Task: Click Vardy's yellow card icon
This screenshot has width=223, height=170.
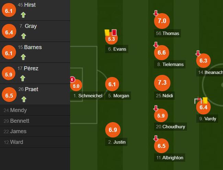Action: [205, 100]
